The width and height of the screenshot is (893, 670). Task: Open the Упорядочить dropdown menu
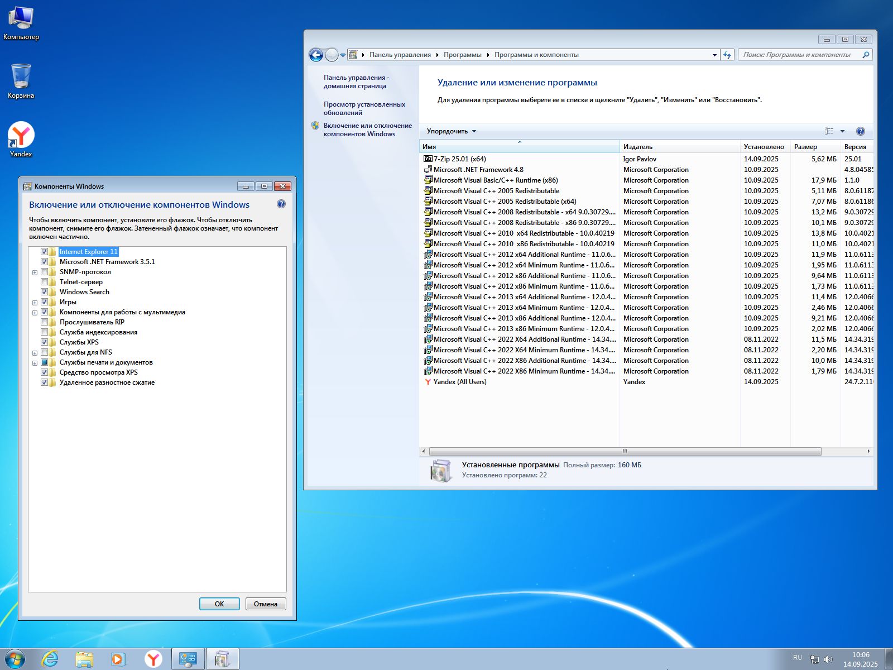tap(452, 131)
